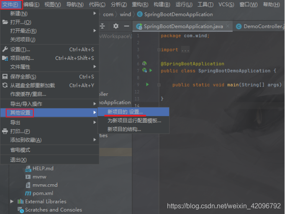285x214 pixels.
Task: Click the collapse all icon in project toolbar
Action: pyautogui.click(x=103, y=26)
